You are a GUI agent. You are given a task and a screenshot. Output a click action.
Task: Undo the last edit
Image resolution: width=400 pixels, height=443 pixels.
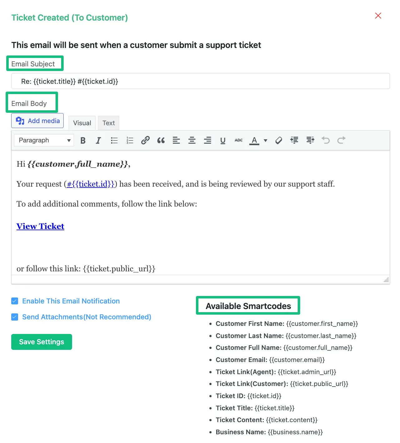[x=326, y=141]
